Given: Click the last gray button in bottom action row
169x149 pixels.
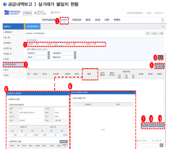Looking at the screenshot, I should coord(160,125).
